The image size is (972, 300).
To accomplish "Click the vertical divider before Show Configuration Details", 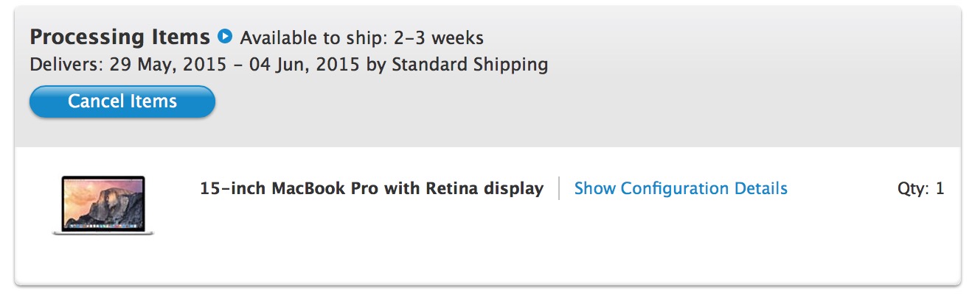I will click(559, 188).
